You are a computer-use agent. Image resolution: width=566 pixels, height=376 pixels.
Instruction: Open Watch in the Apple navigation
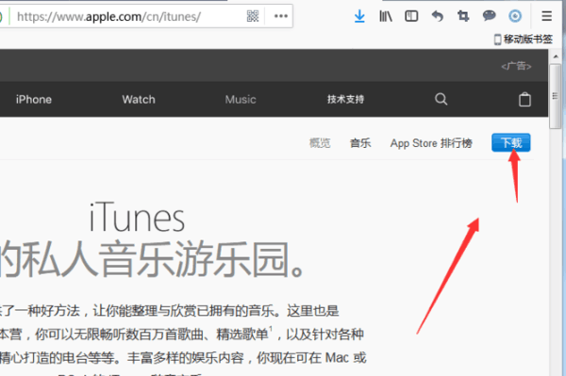coord(139,100)
